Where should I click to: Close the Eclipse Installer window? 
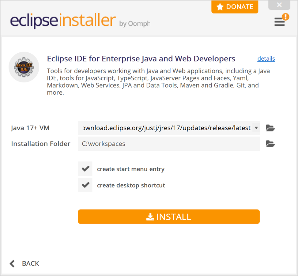279,5
